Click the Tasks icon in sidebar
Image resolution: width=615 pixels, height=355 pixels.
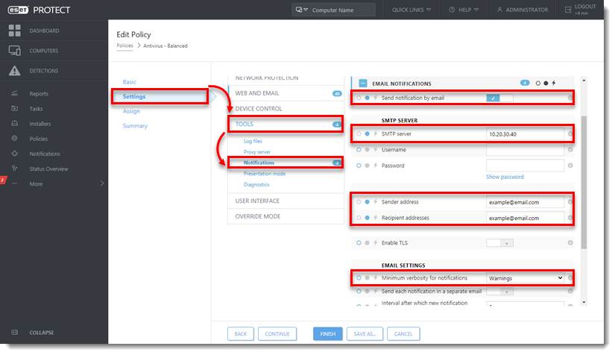tap(14, 108)
